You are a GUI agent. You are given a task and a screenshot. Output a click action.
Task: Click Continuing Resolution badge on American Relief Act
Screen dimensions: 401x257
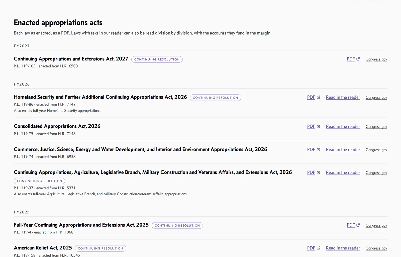pyautogui.click(x=101, y=248)
